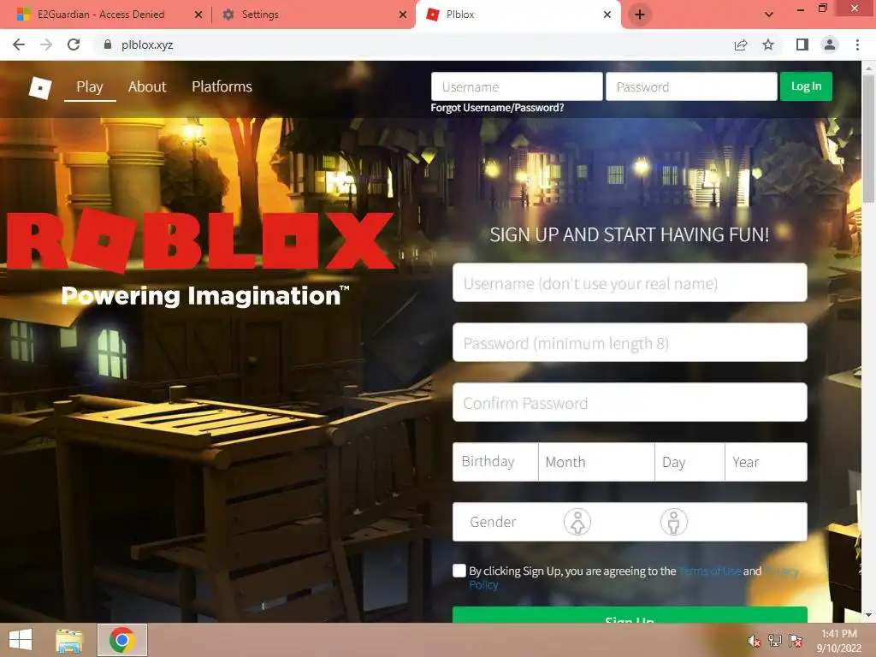
Task: Reload the page with the refresh icon
Action: click(74, 44)
